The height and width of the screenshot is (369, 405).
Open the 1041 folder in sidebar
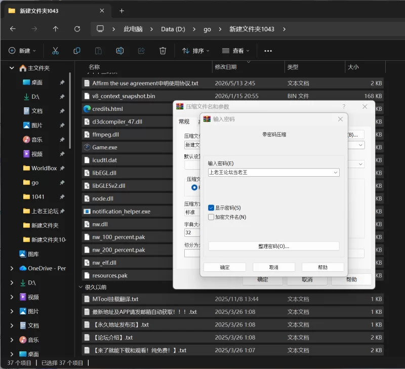coord(33,197)
